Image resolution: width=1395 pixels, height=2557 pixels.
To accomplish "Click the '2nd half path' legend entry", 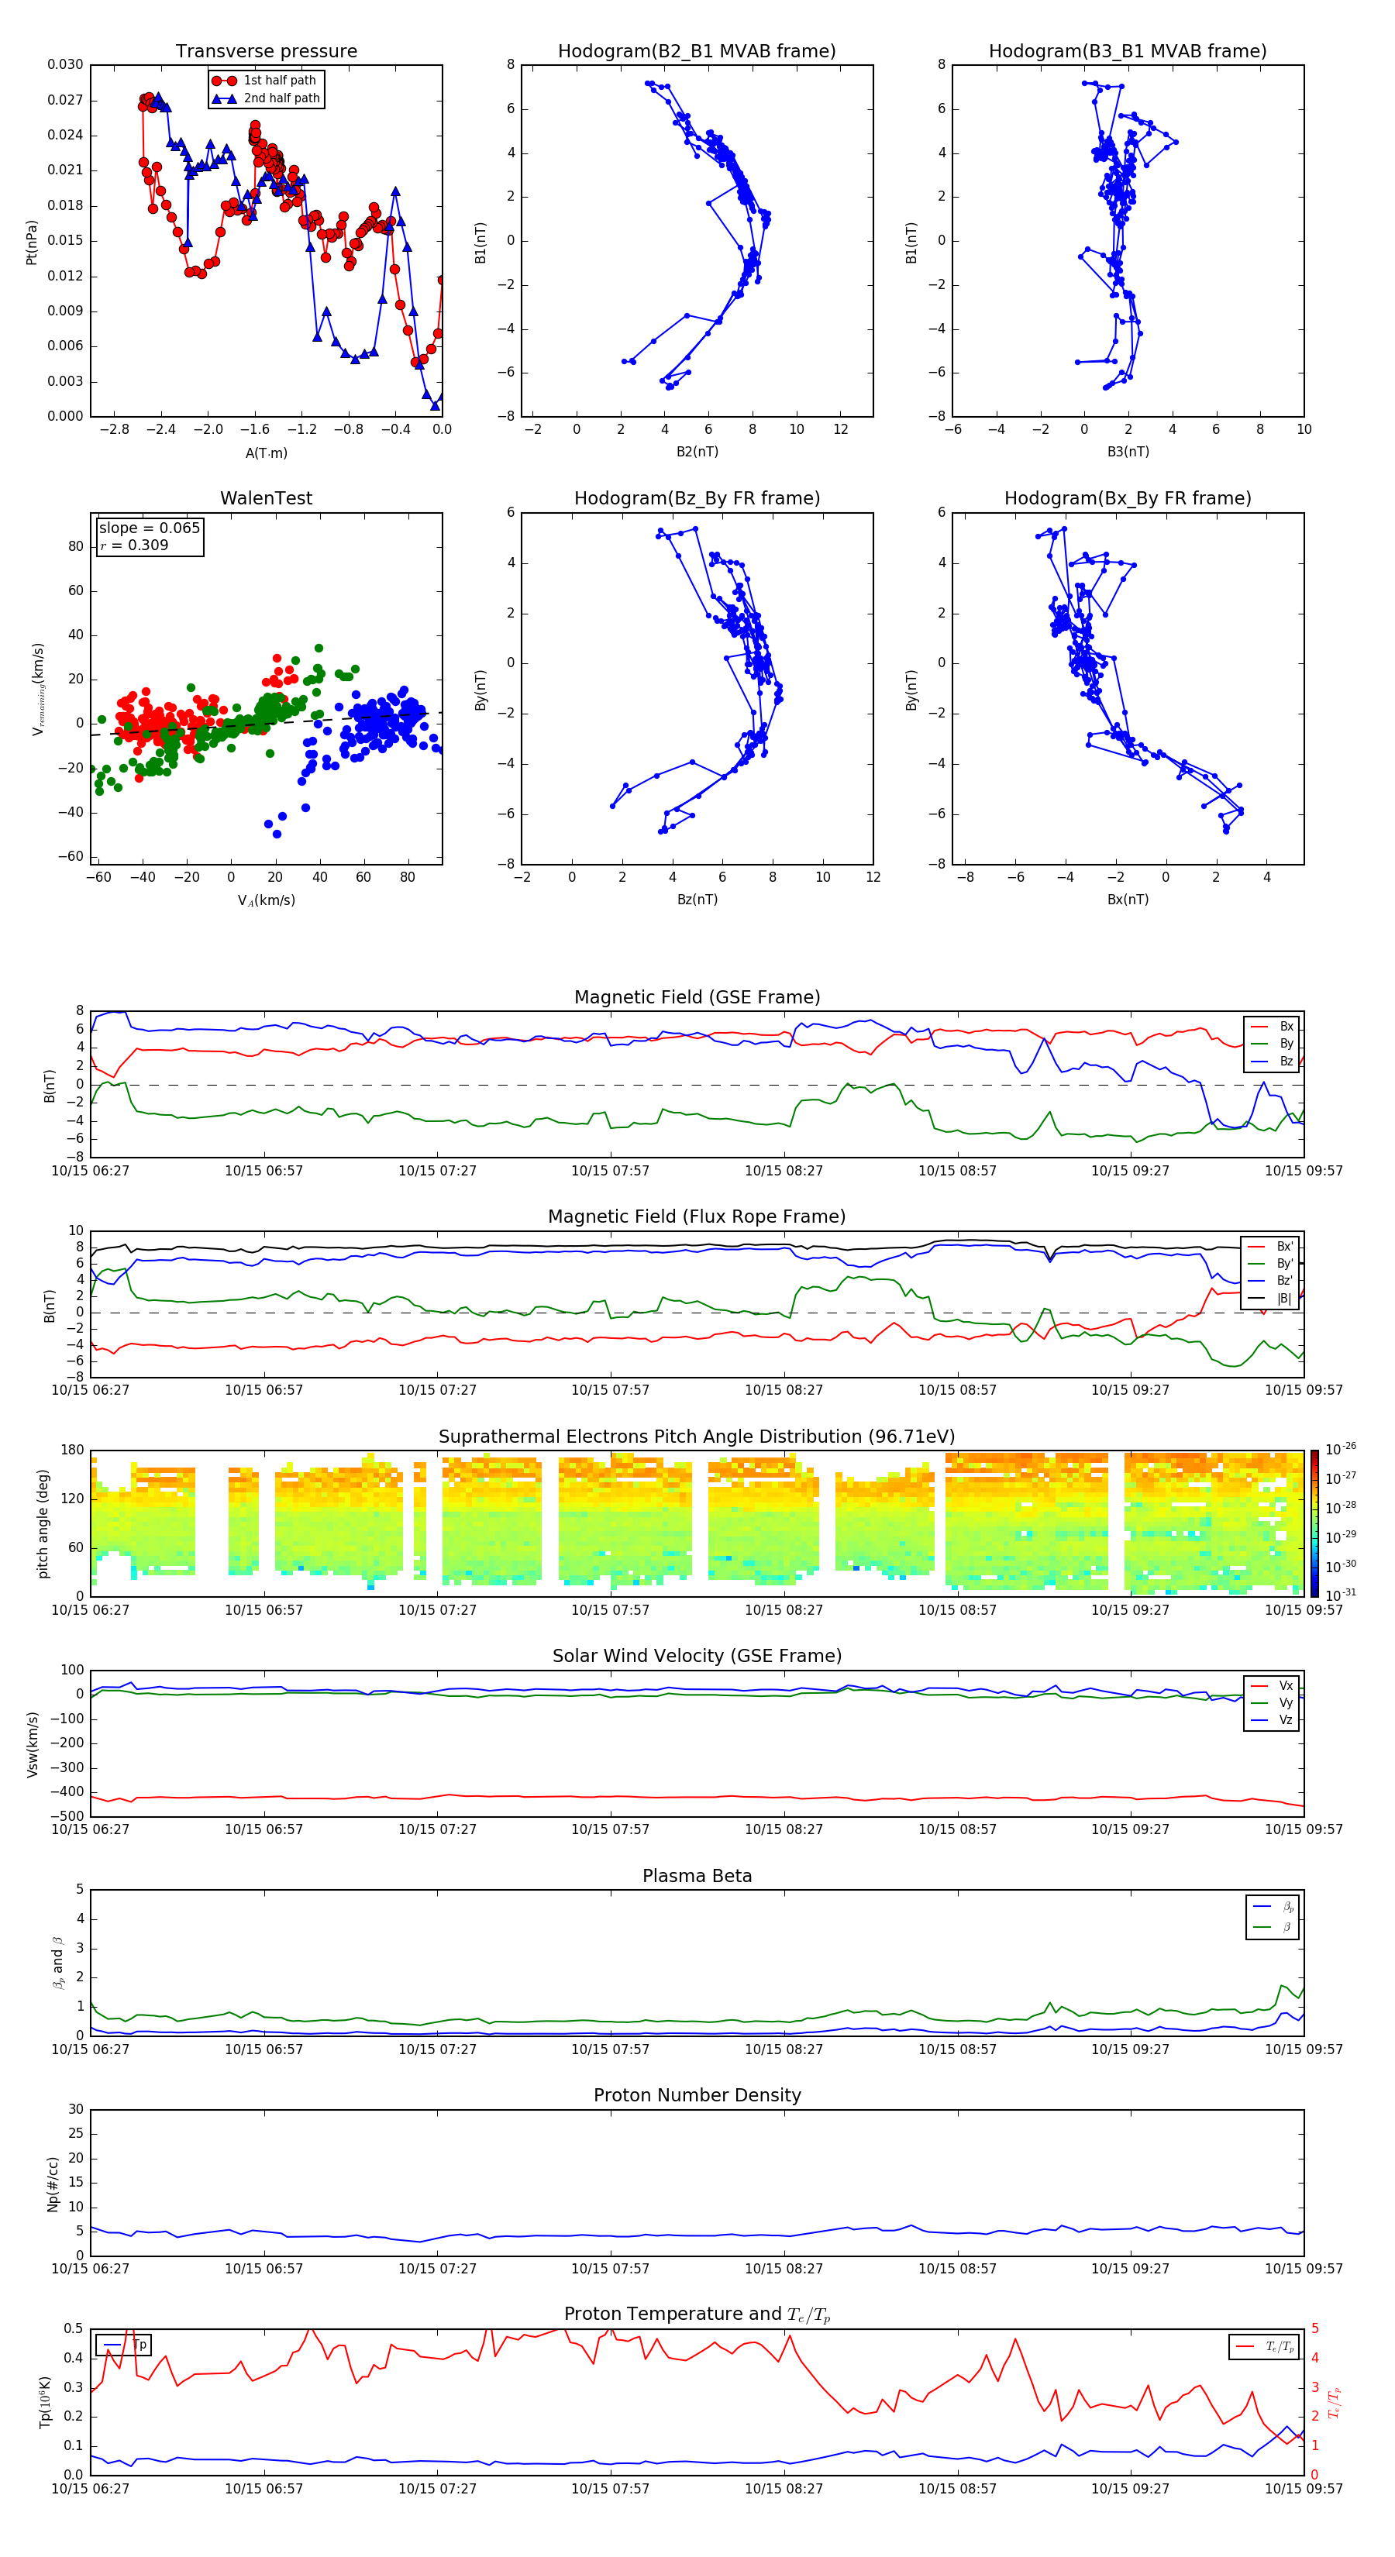I will tap(266, 98).
